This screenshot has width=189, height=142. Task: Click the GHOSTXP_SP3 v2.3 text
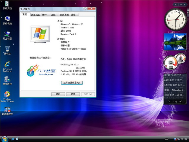[69, 64]
